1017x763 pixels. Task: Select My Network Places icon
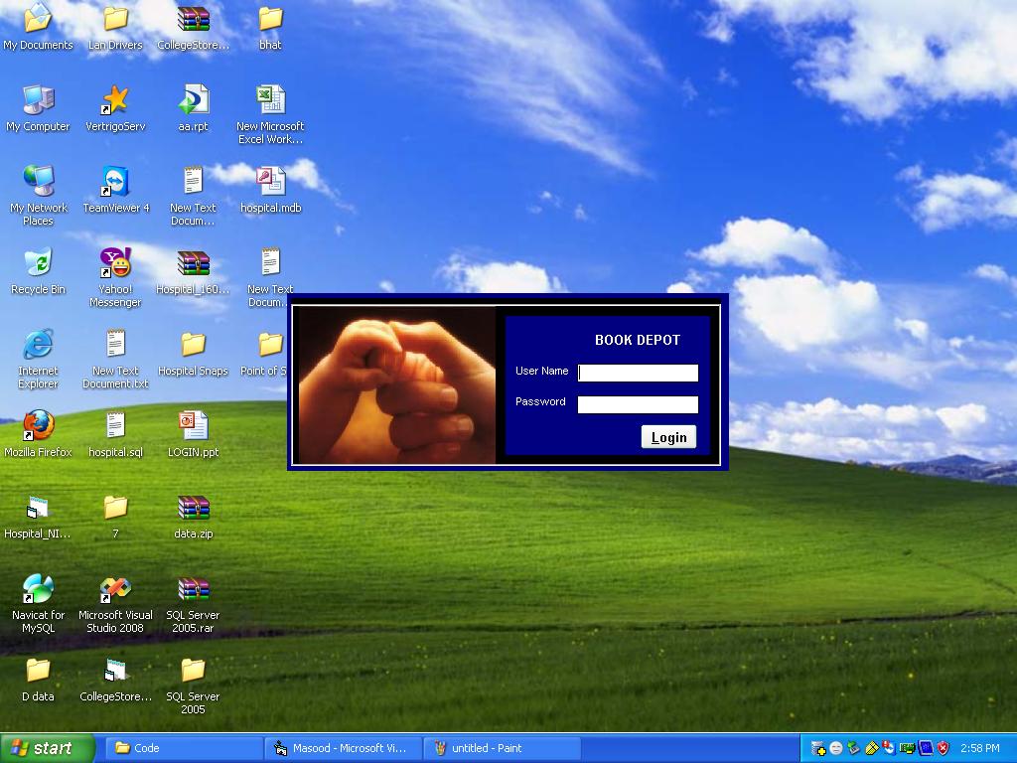coord(38,196)
